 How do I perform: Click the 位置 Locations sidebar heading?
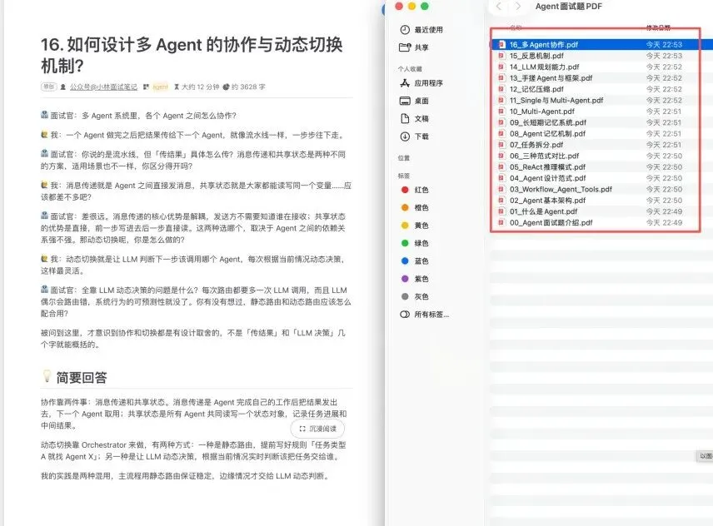pos(404,158)
